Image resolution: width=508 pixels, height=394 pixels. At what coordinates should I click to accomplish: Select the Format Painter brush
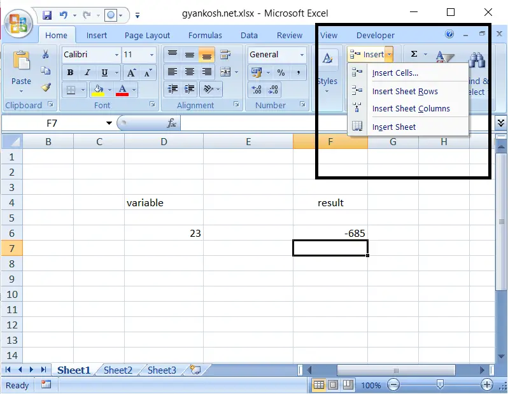point(46,87)
